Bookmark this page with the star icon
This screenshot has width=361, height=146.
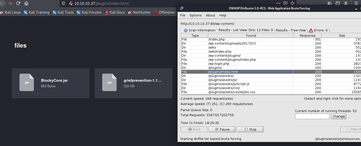click(x=292, y=4)
